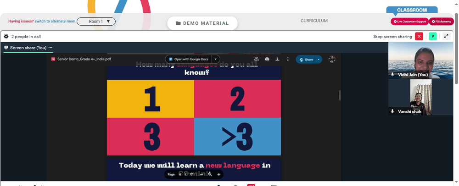Select the Screen share (You) tab
The height and width of the screenshot is (186, 459).
28,48
